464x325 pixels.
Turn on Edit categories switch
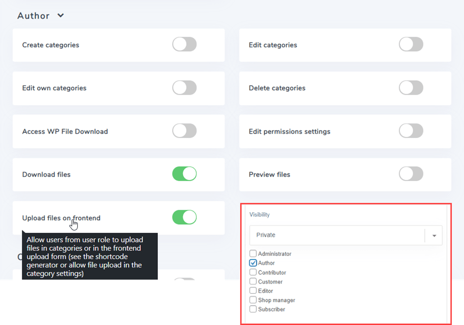click(x=411, y=44)
